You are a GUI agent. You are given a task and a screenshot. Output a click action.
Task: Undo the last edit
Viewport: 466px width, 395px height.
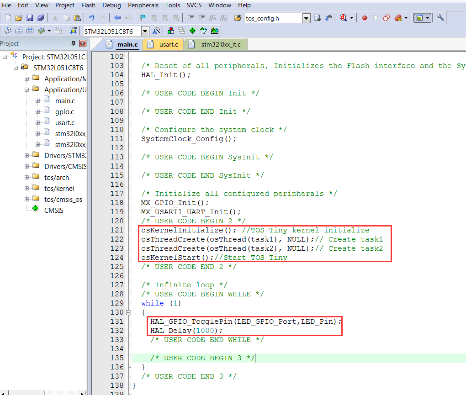pos(91,18)
